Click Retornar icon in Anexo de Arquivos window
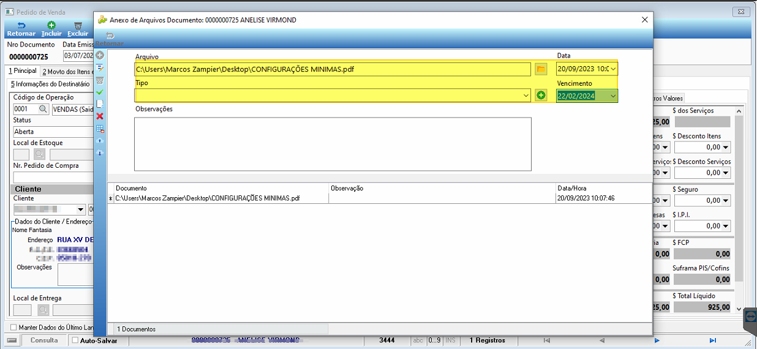This screenshot has height=349, width=757. [110, 36]
